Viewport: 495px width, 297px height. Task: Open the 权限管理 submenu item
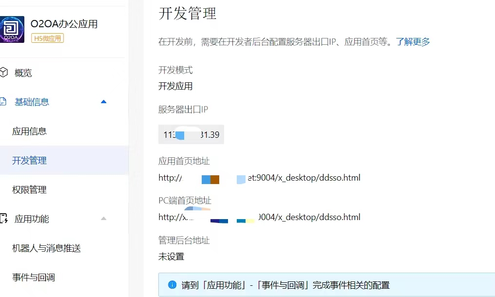29,190
